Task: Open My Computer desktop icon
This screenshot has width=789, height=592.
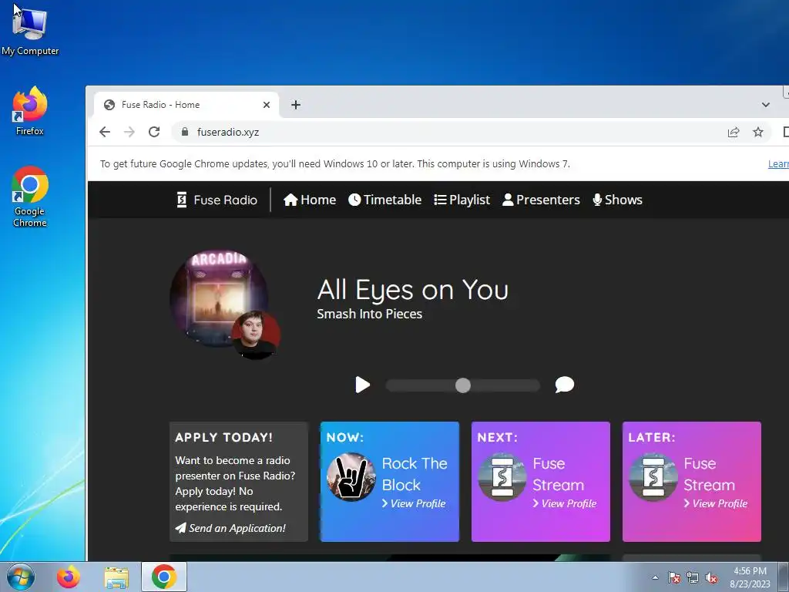Action: 30,30
